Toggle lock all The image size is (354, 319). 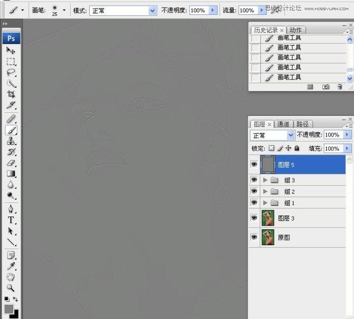coord(297,148)
